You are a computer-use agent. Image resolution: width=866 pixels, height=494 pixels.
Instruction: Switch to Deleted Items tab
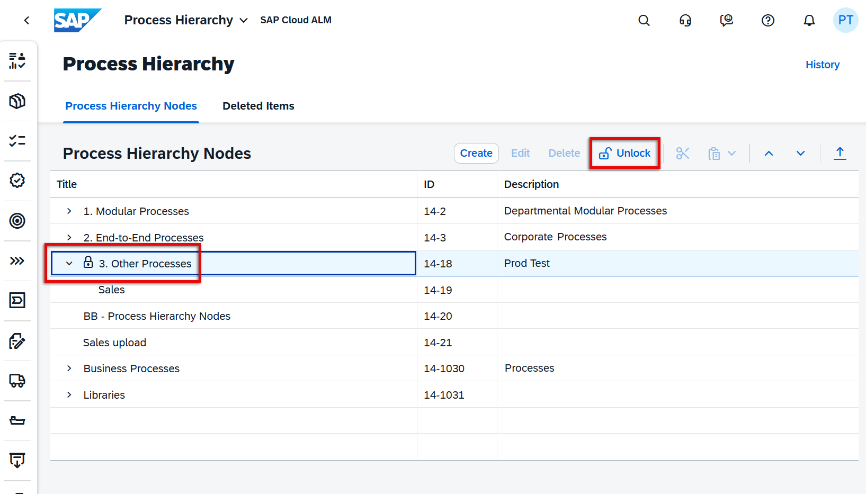(x=258, y=106)
